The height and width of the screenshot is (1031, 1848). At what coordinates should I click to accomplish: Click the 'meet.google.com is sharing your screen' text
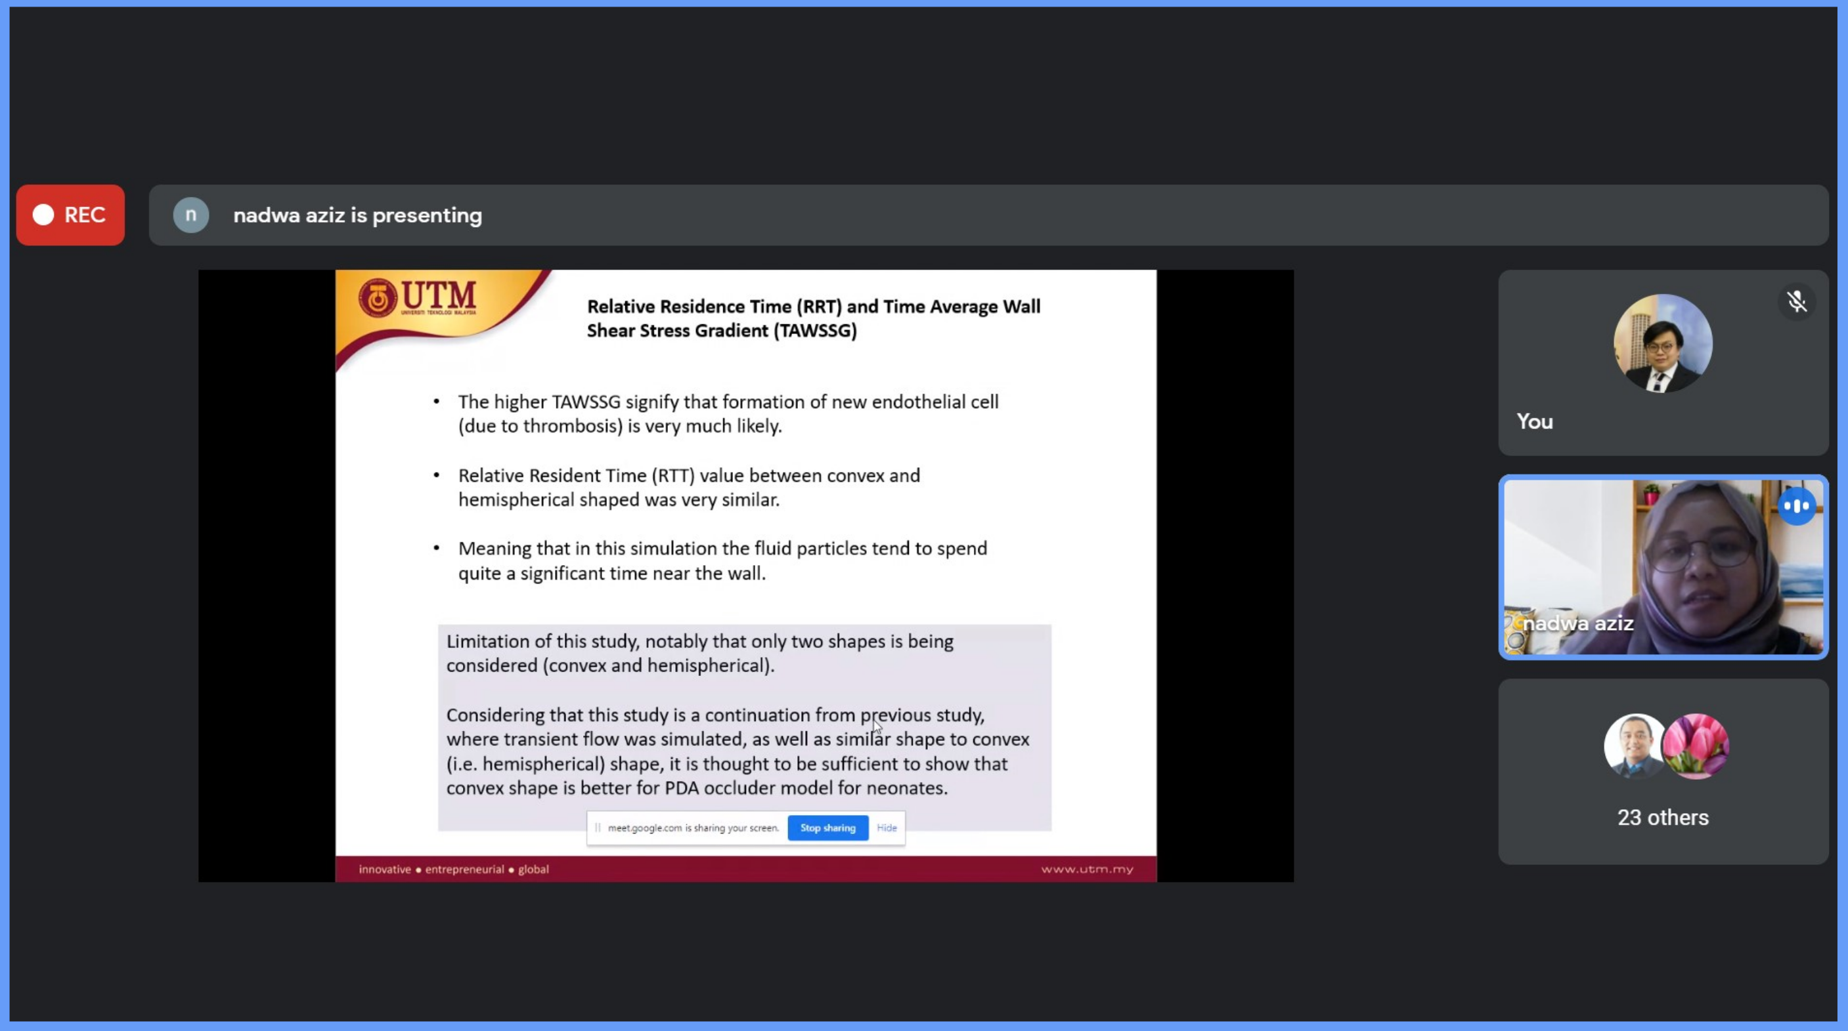(693, 828)
